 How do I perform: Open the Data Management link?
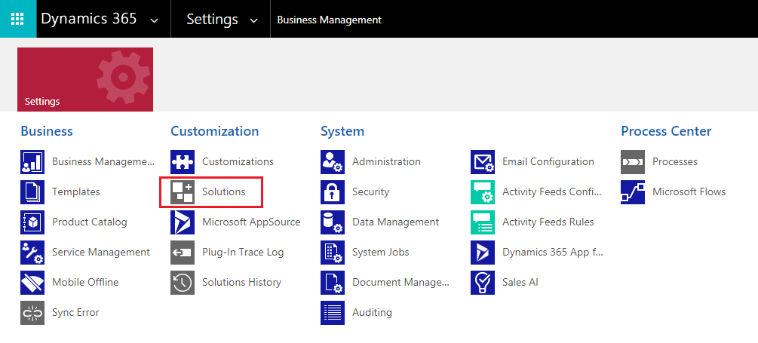click(395, 222)
